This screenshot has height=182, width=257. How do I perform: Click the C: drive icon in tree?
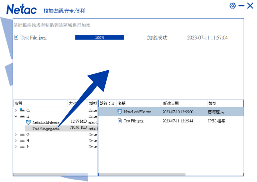point(22,110)
